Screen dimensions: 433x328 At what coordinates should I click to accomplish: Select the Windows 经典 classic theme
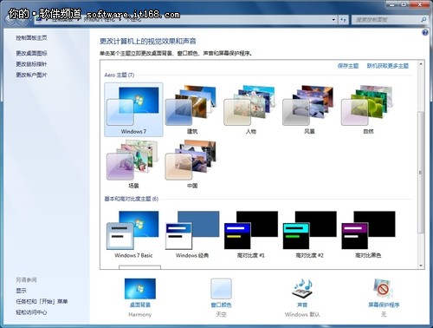point(192,234)
